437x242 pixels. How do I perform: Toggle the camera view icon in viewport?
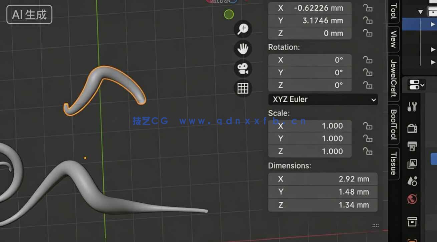coord(243,69)
